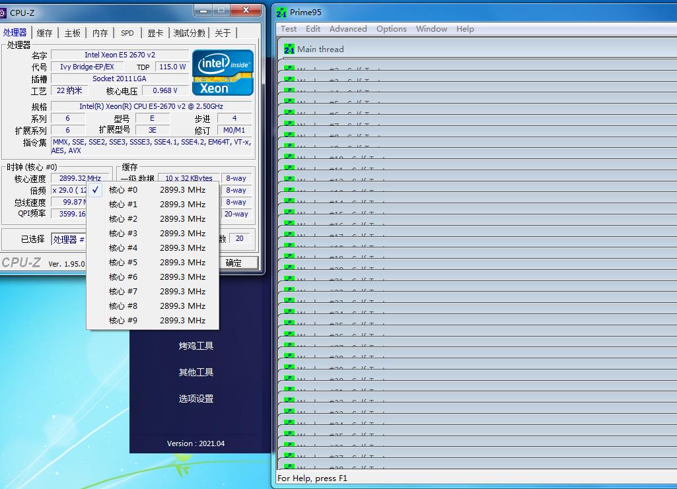Choose 核心 #2 from the frequency dropdown
The width and height of the screenshot is (677, 489).
coord(123,218)
